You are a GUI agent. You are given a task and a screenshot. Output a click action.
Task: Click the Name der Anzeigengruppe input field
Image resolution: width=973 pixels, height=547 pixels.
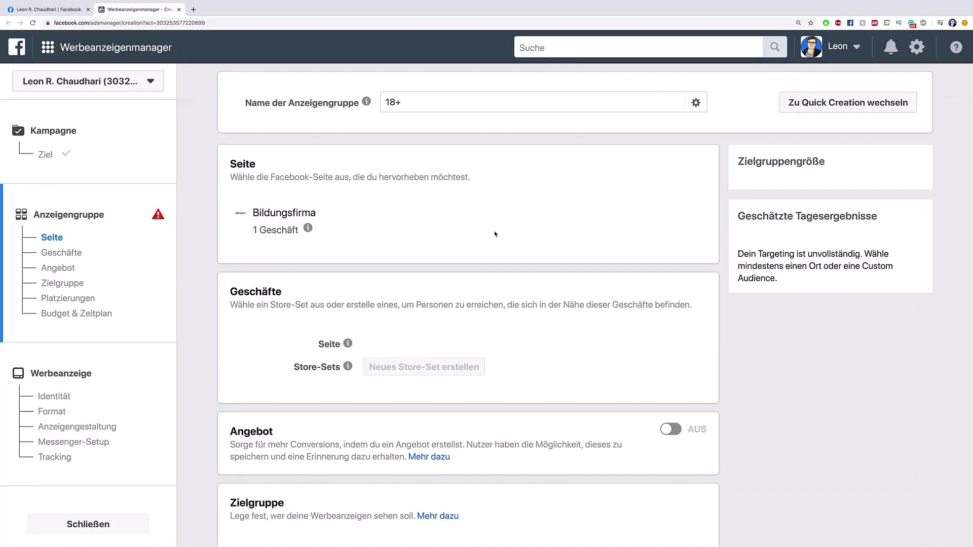(x=535, y=102)
